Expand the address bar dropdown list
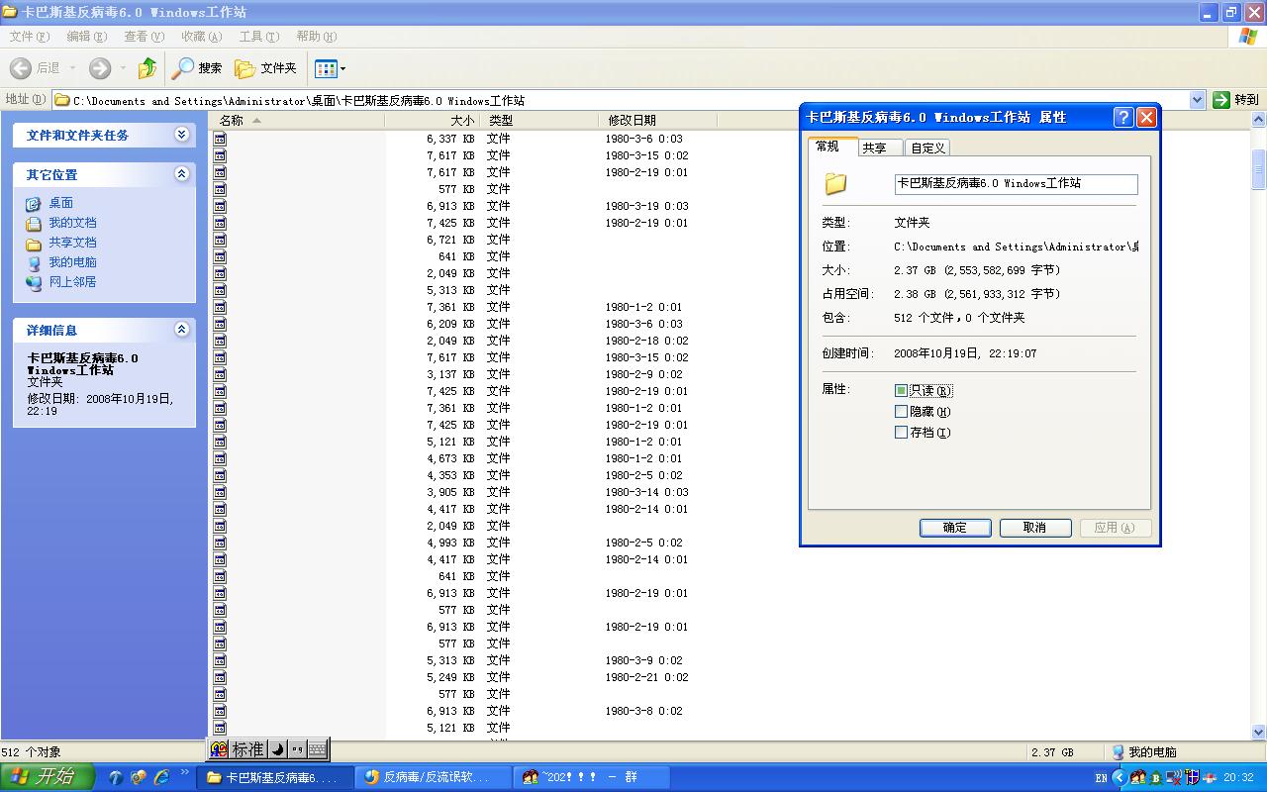1267x792 pixels. pos(1197,100)
